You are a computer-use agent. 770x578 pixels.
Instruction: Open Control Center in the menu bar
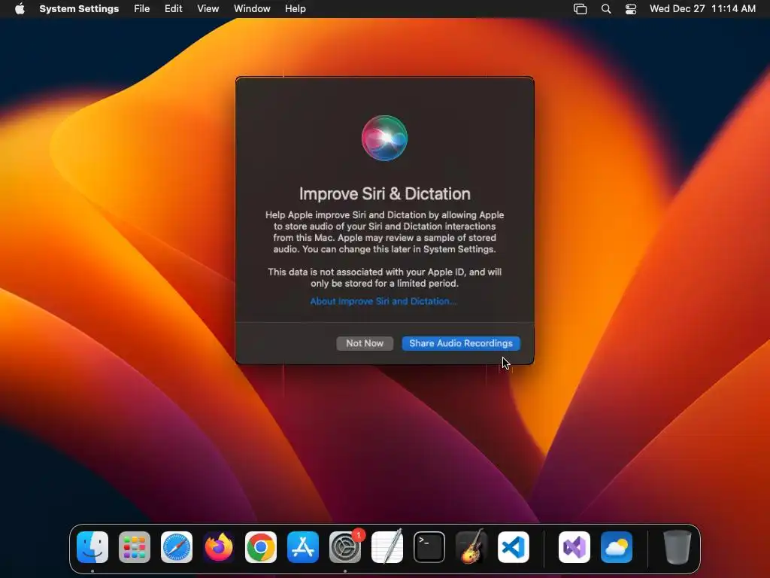point(631,9)
